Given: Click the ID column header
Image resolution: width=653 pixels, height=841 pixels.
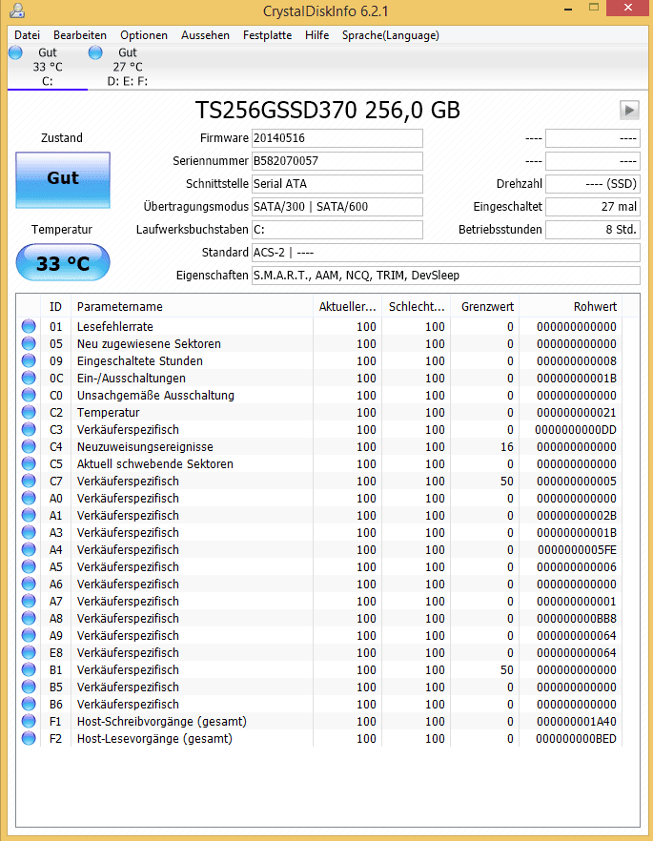Looking at the screenshot, I should (55, 307).
